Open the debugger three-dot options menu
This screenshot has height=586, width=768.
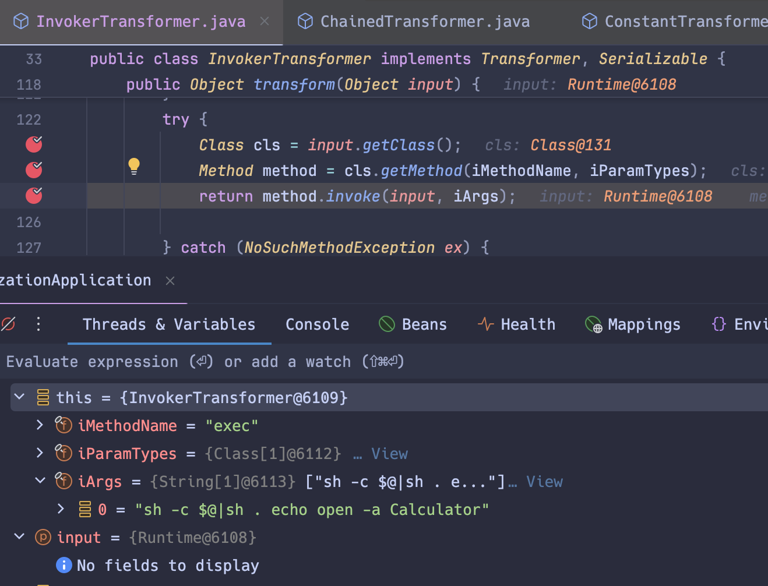tap(38, 324)
